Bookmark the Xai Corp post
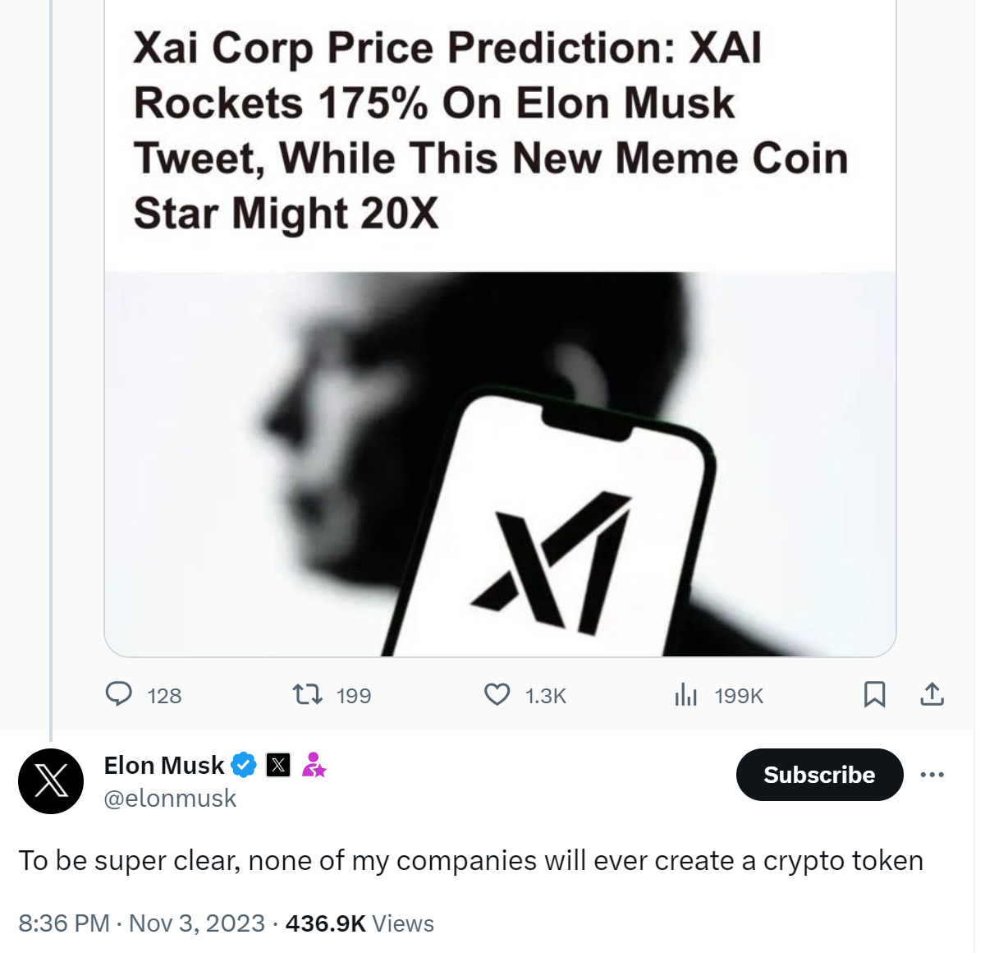 (x=874, y=695)
